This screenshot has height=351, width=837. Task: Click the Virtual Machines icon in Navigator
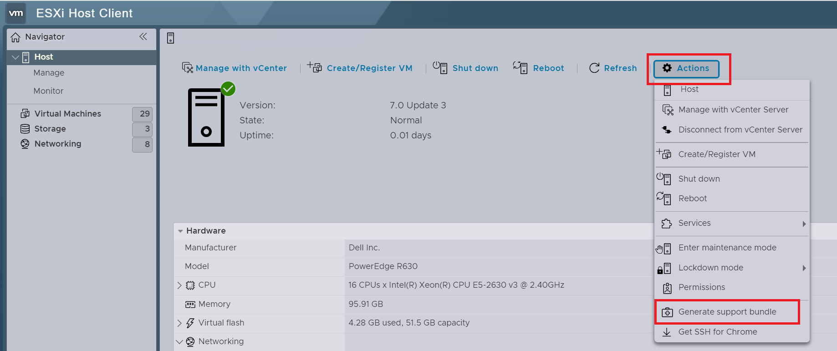pyautogui.click(x=25, y=114)
